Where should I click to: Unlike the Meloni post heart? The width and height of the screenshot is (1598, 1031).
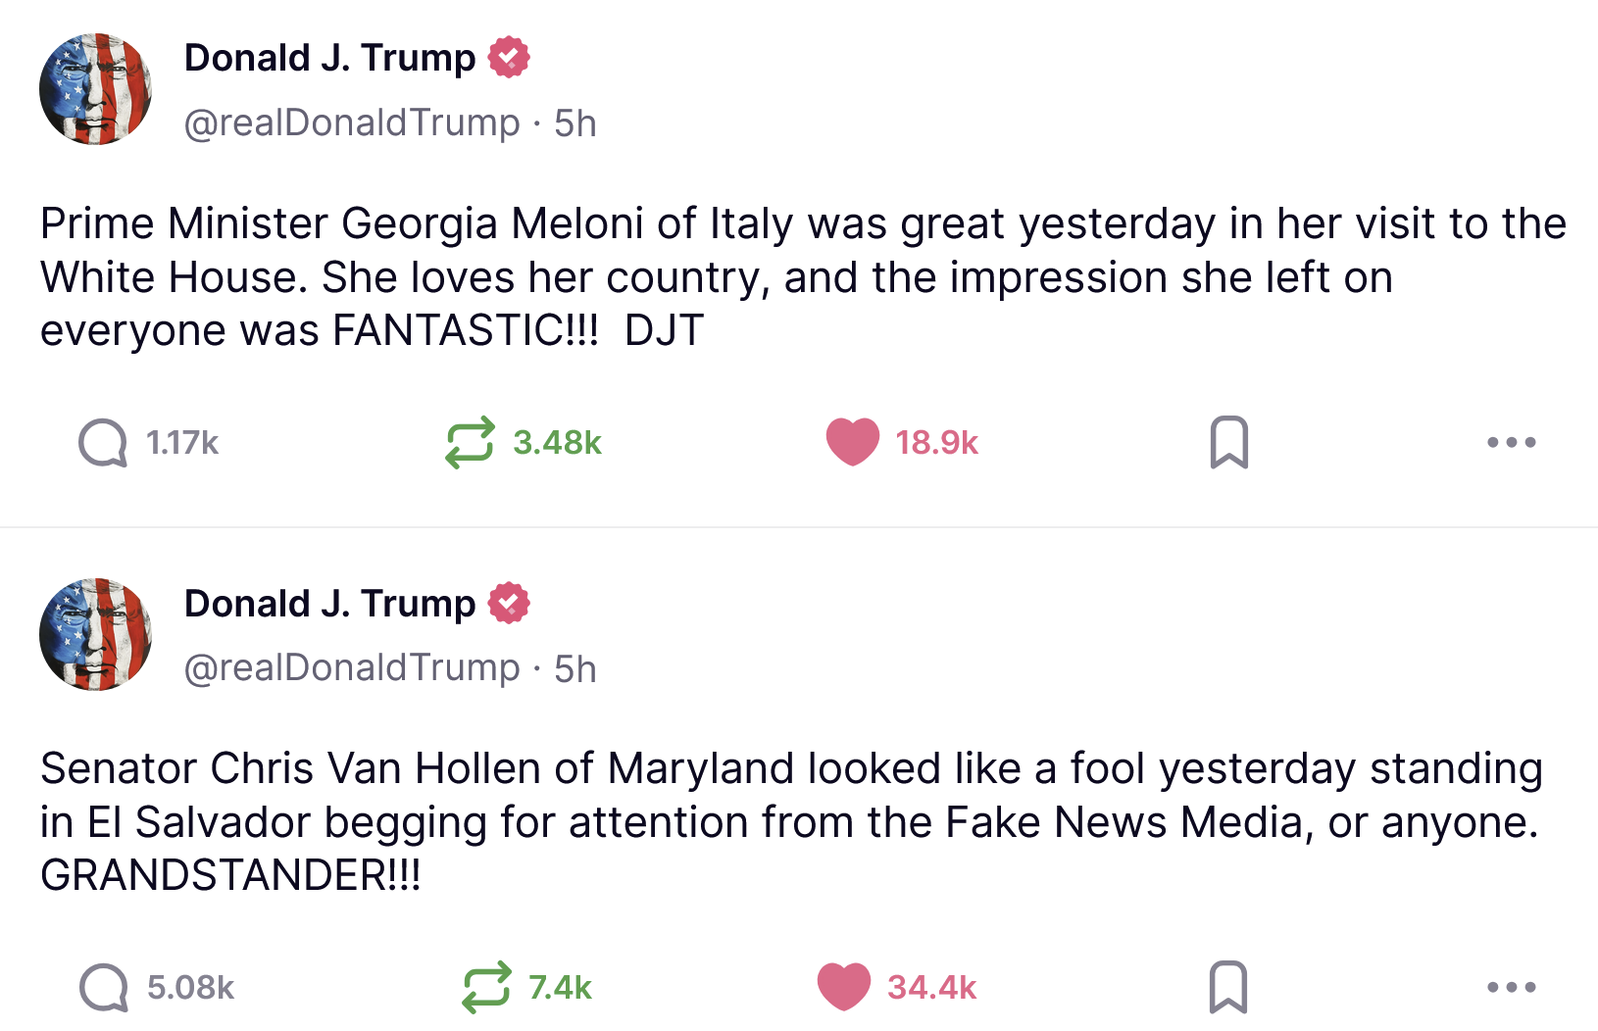[853, 442]
